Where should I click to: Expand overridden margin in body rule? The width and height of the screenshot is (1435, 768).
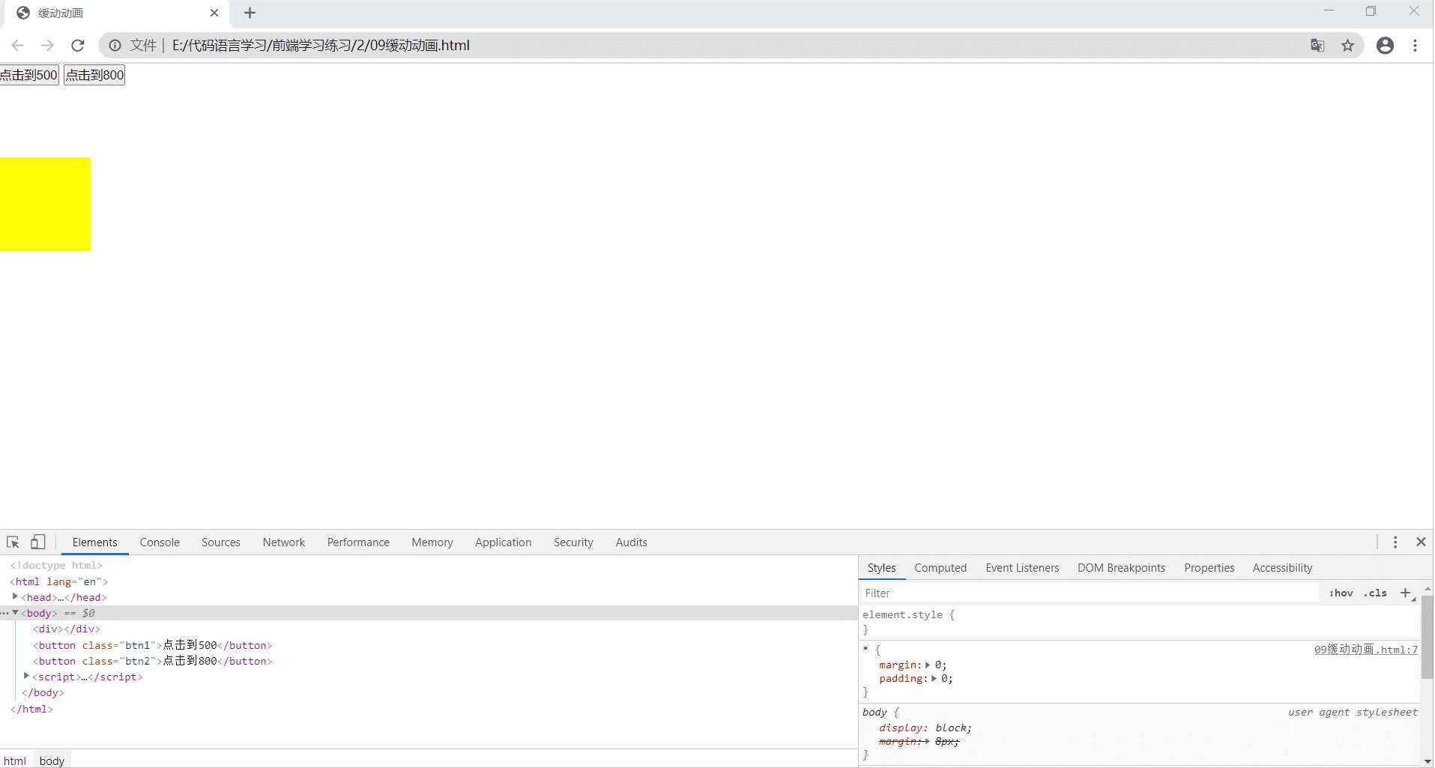928,742
